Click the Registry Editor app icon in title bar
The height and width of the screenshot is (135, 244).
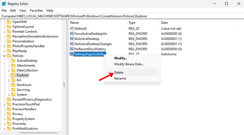tap(4, 3)
